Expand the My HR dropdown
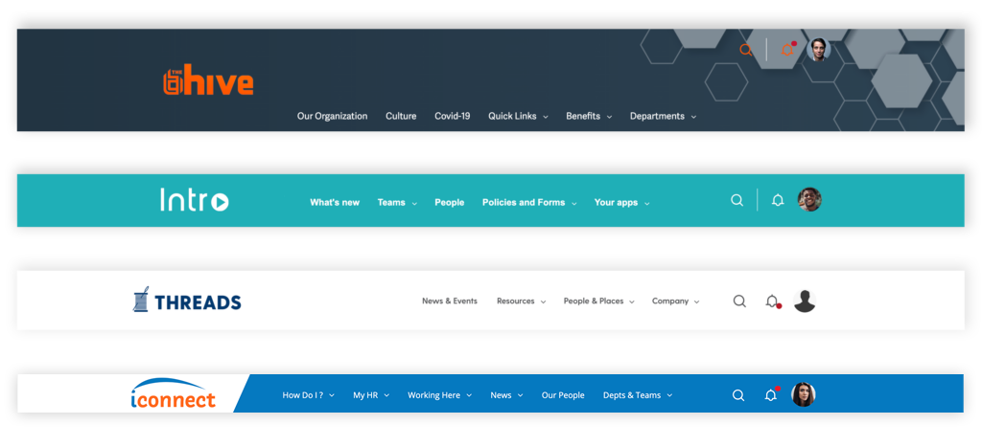Screen dimensions: 982x447 pyautogui.click(x=371, y=395)
